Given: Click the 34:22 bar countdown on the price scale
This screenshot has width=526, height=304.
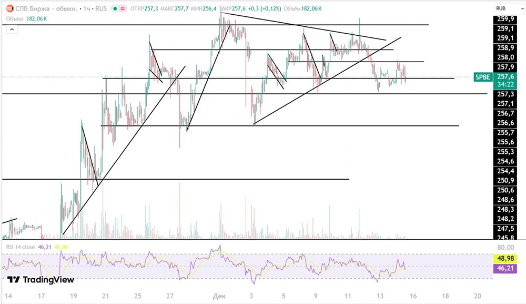Looking at the screenshot, I should coord(505,85).
